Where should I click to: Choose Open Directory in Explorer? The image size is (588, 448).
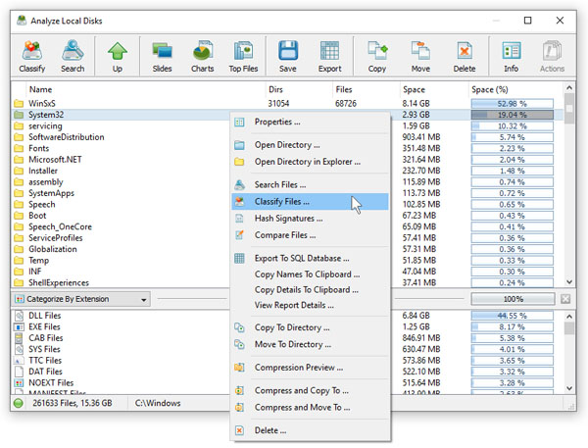(310, 162)
